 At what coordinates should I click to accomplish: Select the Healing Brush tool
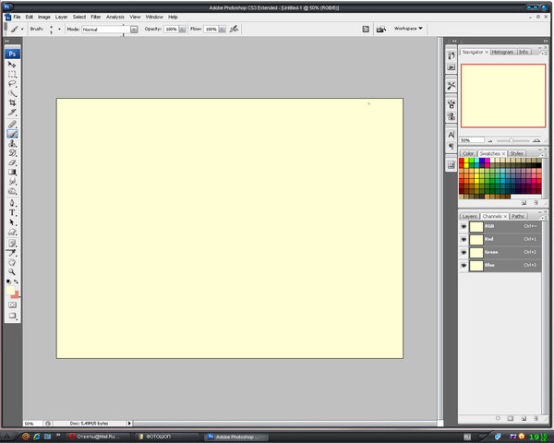(12, 124)
